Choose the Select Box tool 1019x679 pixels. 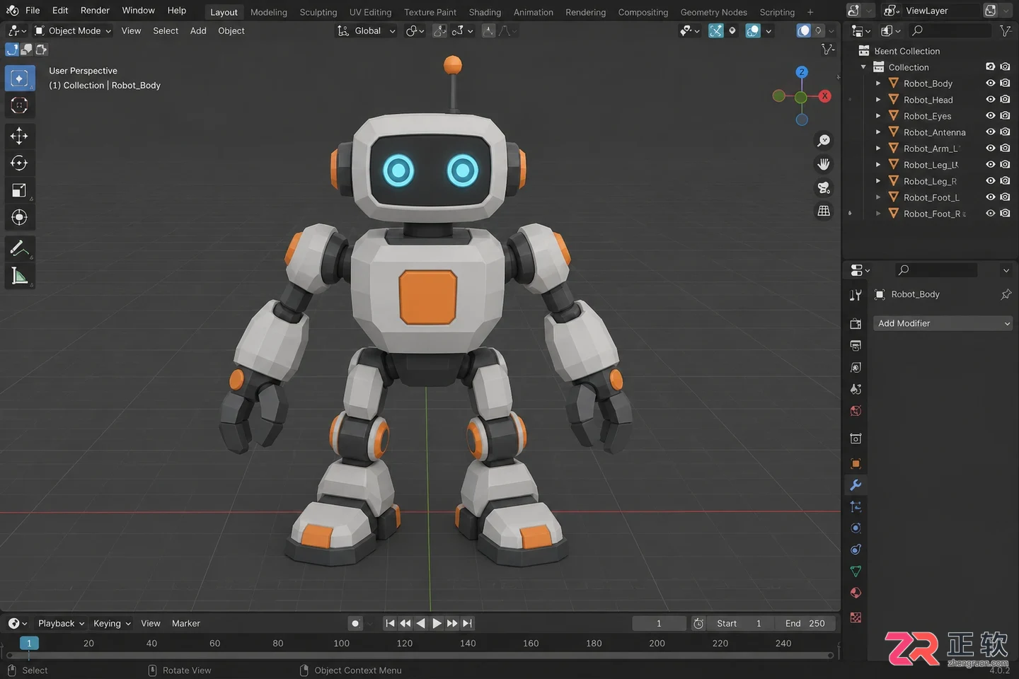[19, 78]
